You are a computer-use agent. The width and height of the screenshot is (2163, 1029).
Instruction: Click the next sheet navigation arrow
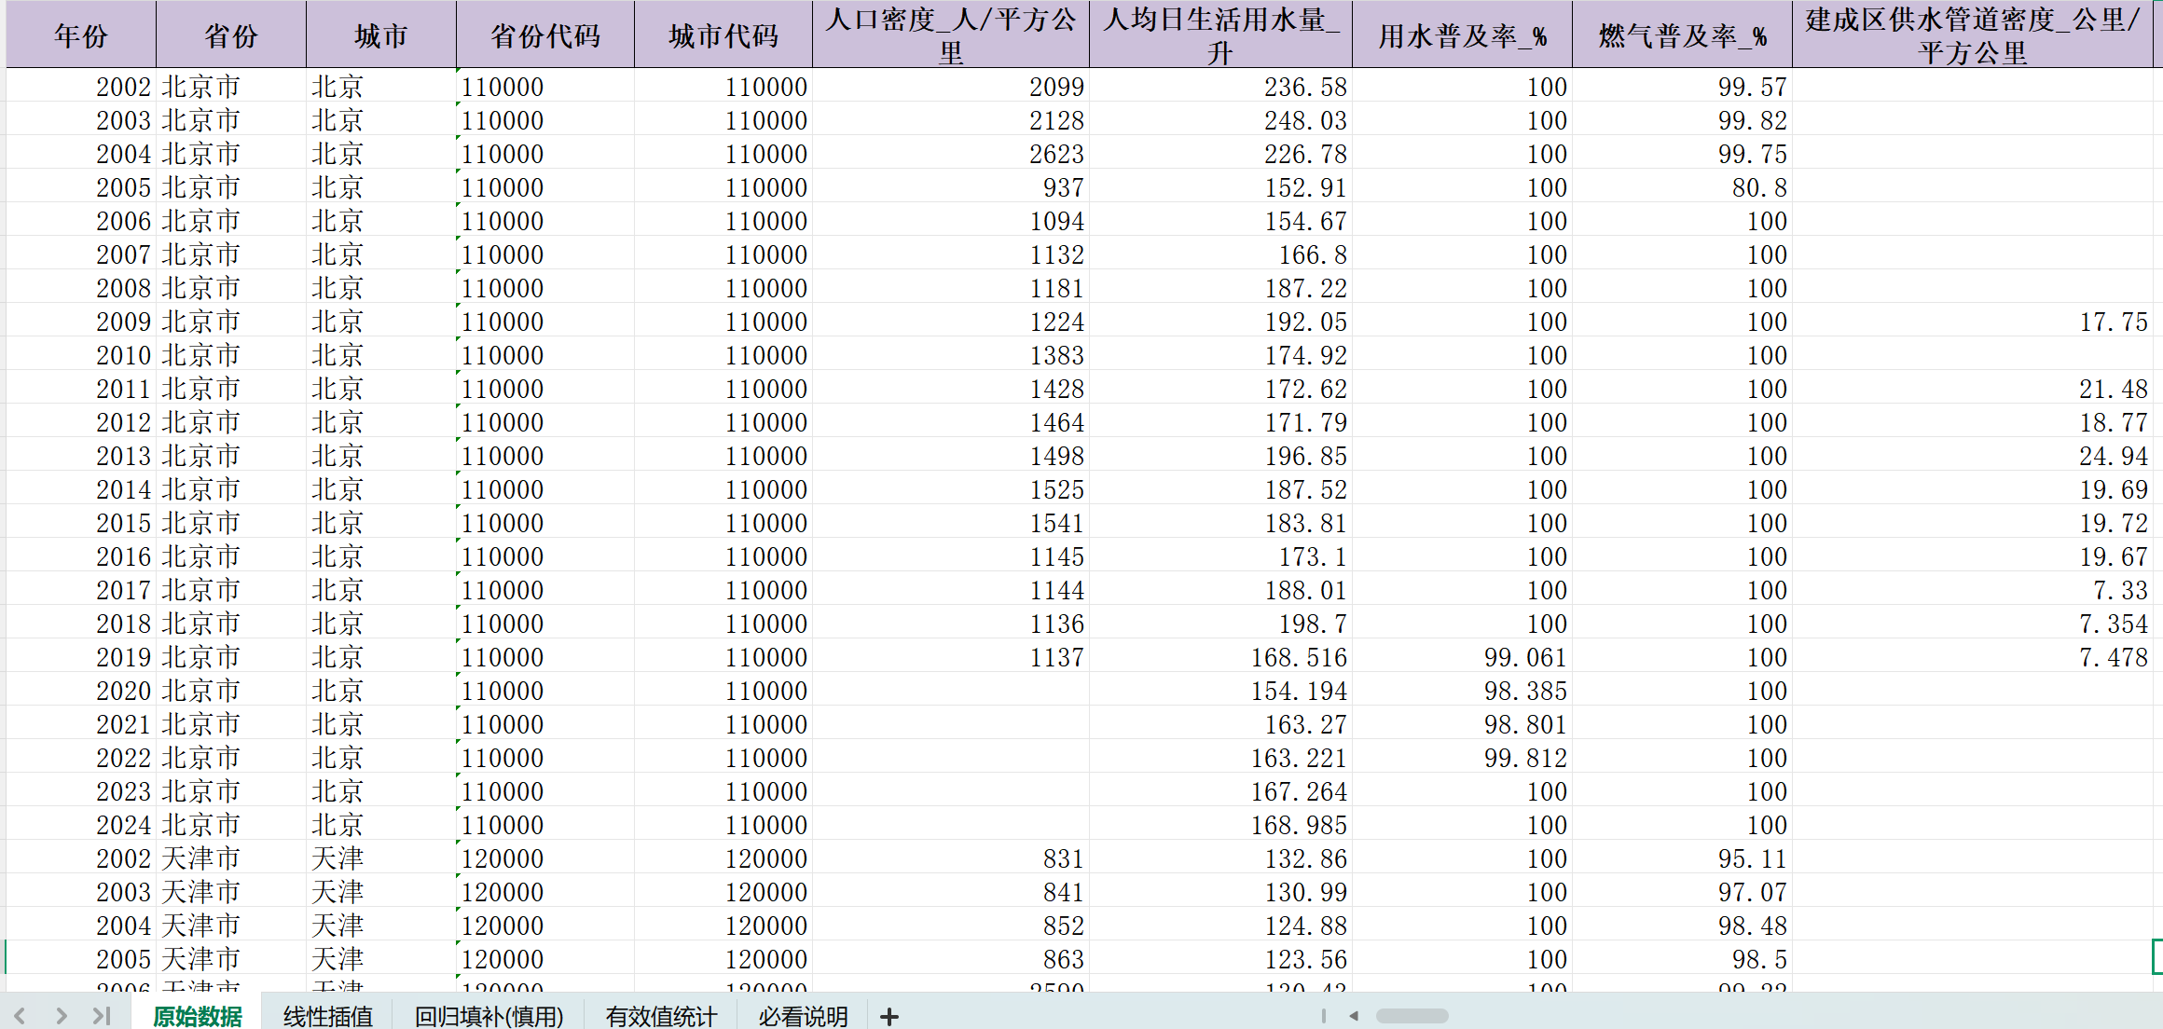pos(61,1015)
